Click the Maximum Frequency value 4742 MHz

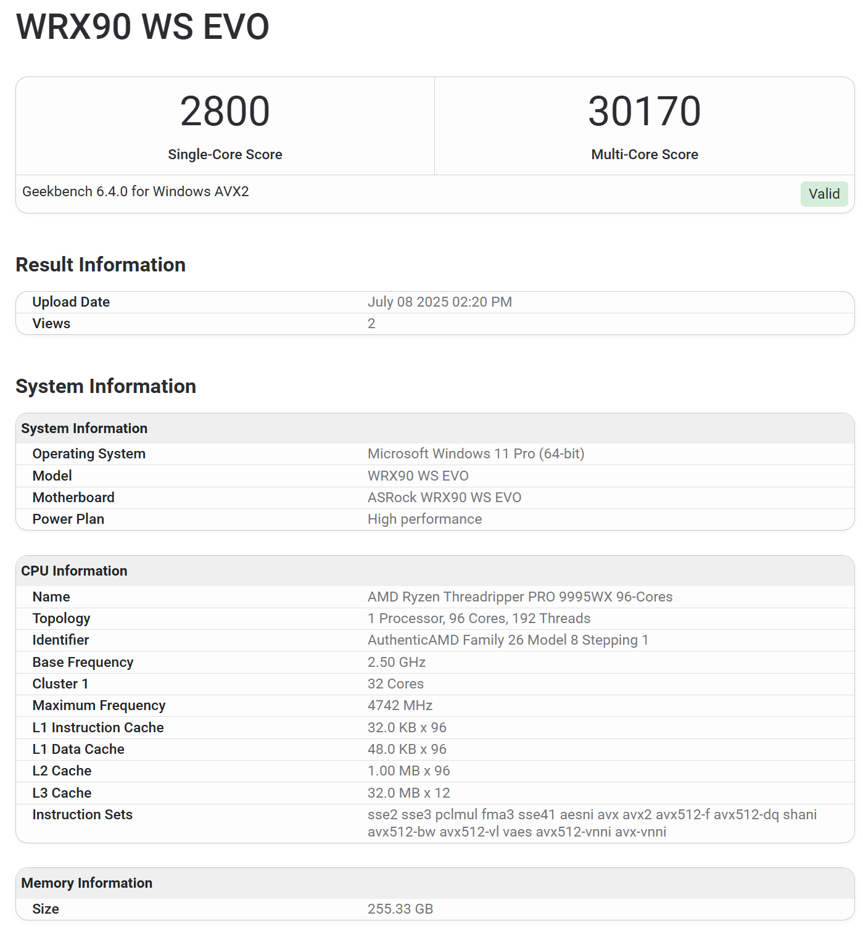(400, 705)
